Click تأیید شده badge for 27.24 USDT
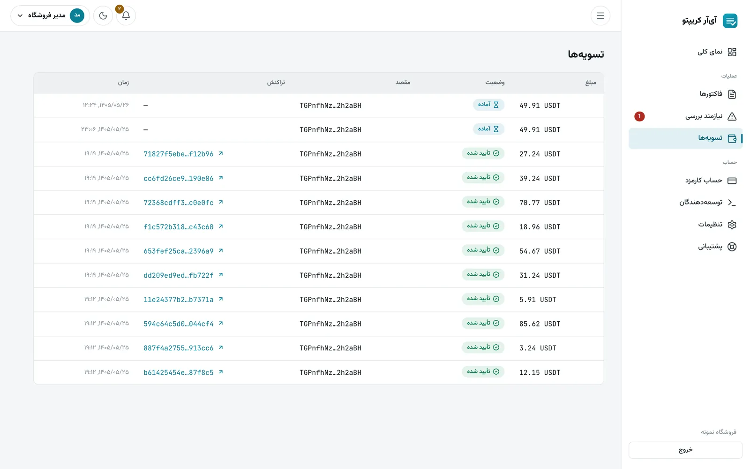The width and height of the screenshot is (750, 469). pos(483,153)
